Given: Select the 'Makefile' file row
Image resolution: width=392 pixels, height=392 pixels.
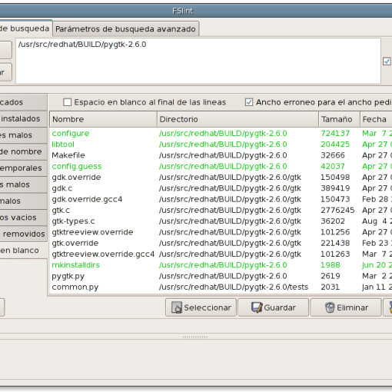Looking at the screenshot, I should [221, 155].
